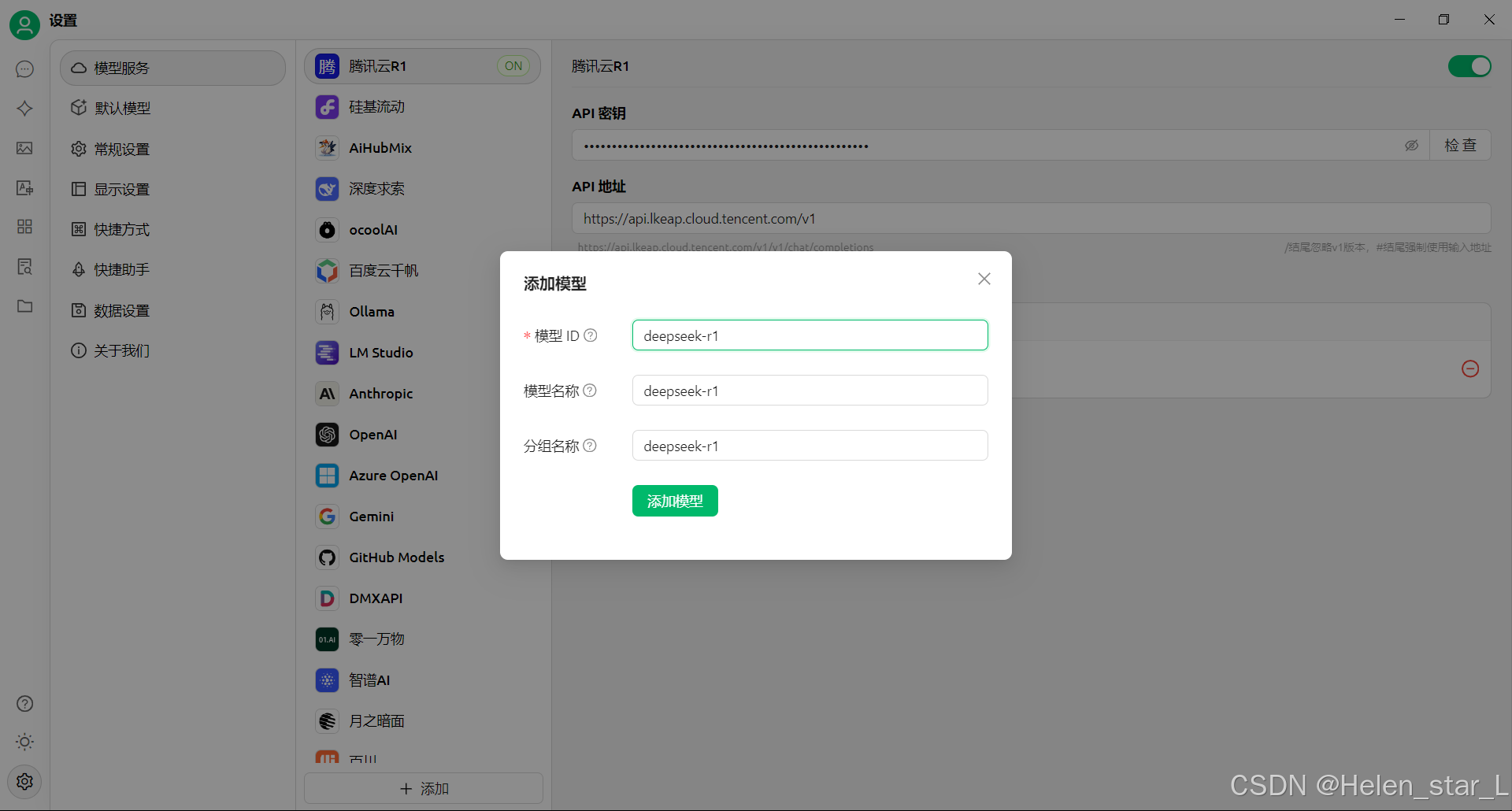Select Azure OpenAI provider

coord(402,476)
